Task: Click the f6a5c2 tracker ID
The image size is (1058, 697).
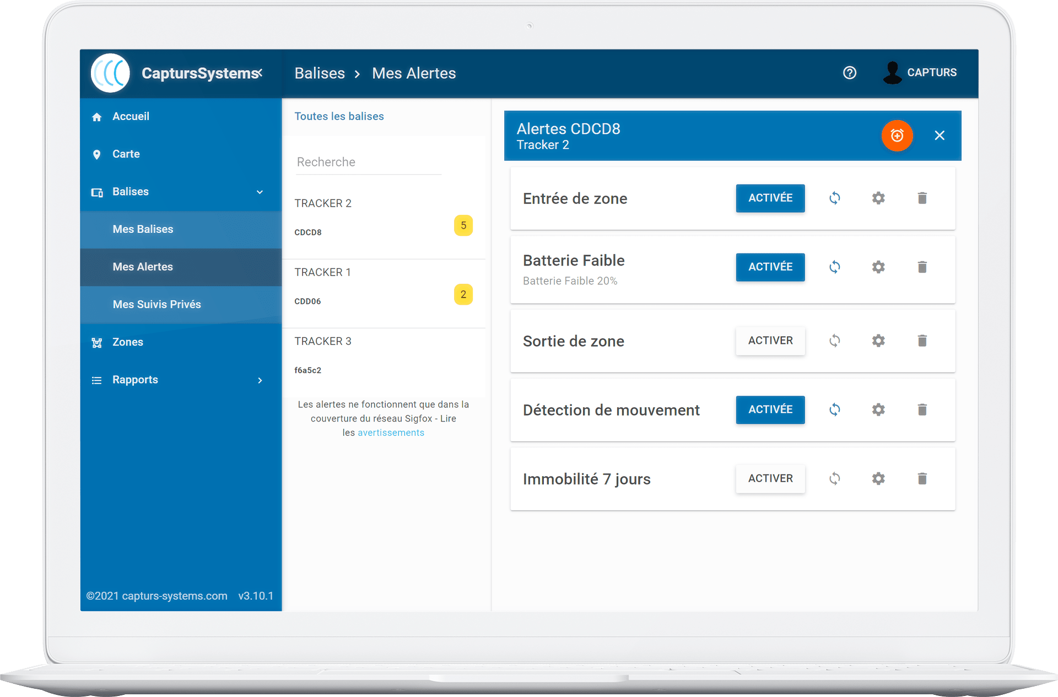Action: [x=307, y=370]
